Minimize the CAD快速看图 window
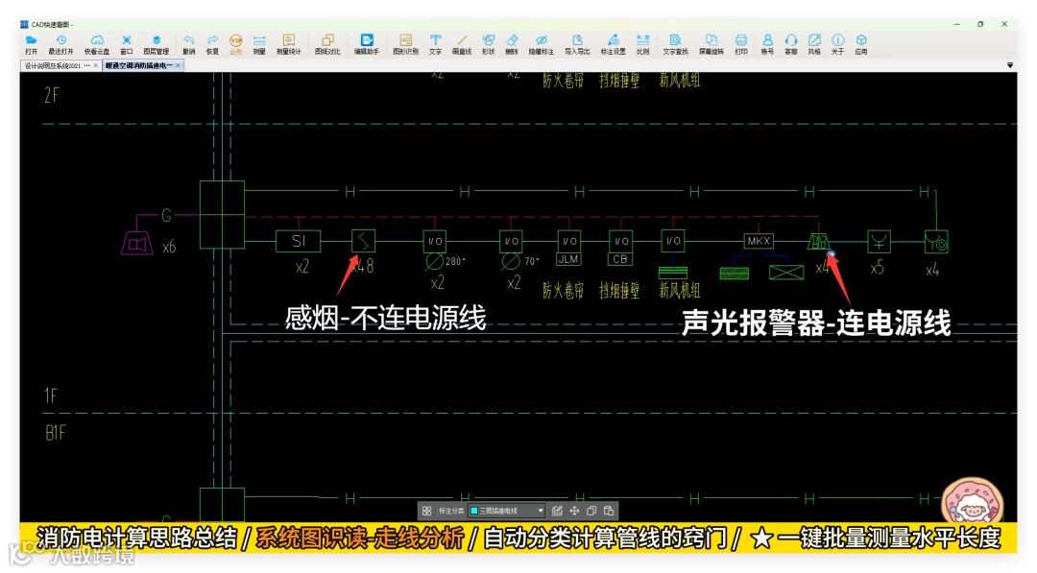This screenshot has width=1037, height=573. (957, 24)
